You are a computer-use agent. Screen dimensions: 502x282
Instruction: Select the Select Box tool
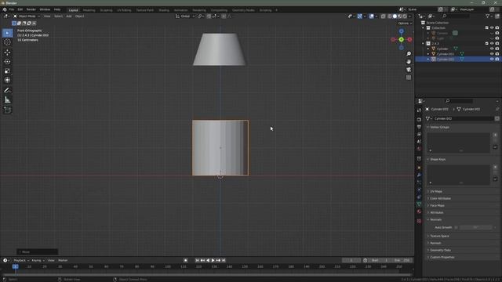pyautogui.click(x=7, y=33)
